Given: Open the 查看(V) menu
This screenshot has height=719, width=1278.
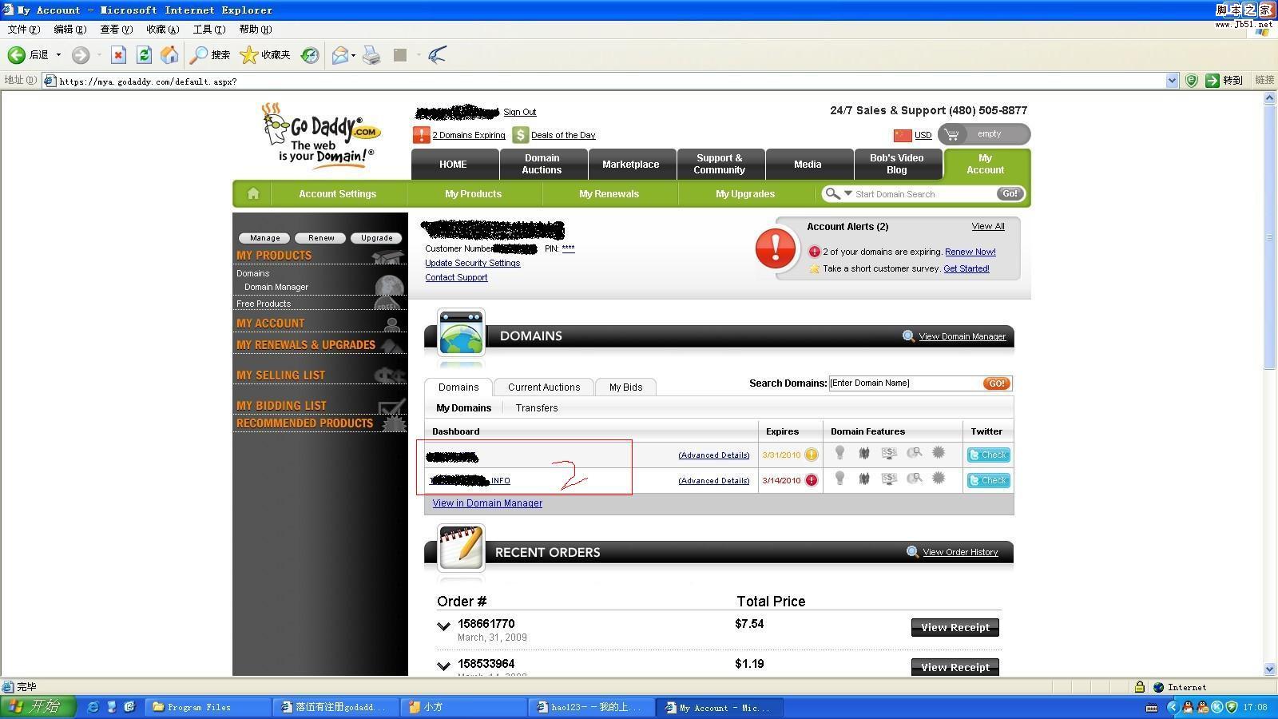Looking at the screenshot, I should pyautogui.click(x=116, y=29).
